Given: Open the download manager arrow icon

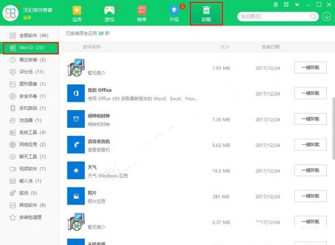Looking at the screenshot, I should (x=327, y=16).
